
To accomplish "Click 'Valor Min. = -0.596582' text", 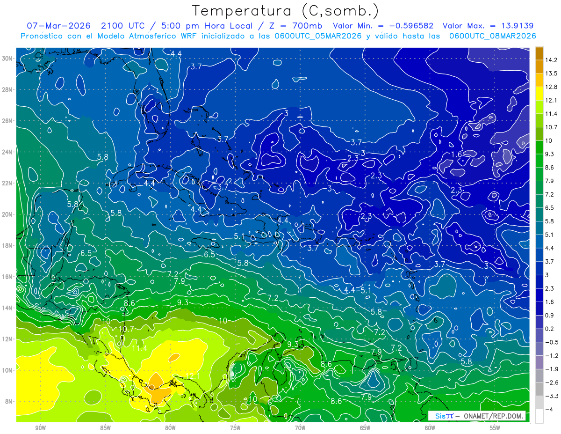I will coord(383,26).
